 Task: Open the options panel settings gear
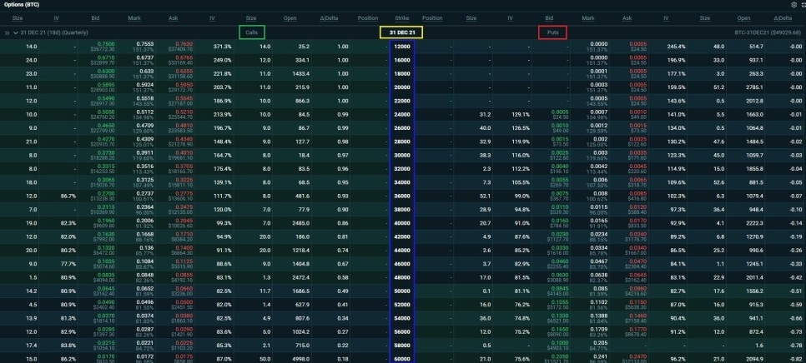click(793, 5)
